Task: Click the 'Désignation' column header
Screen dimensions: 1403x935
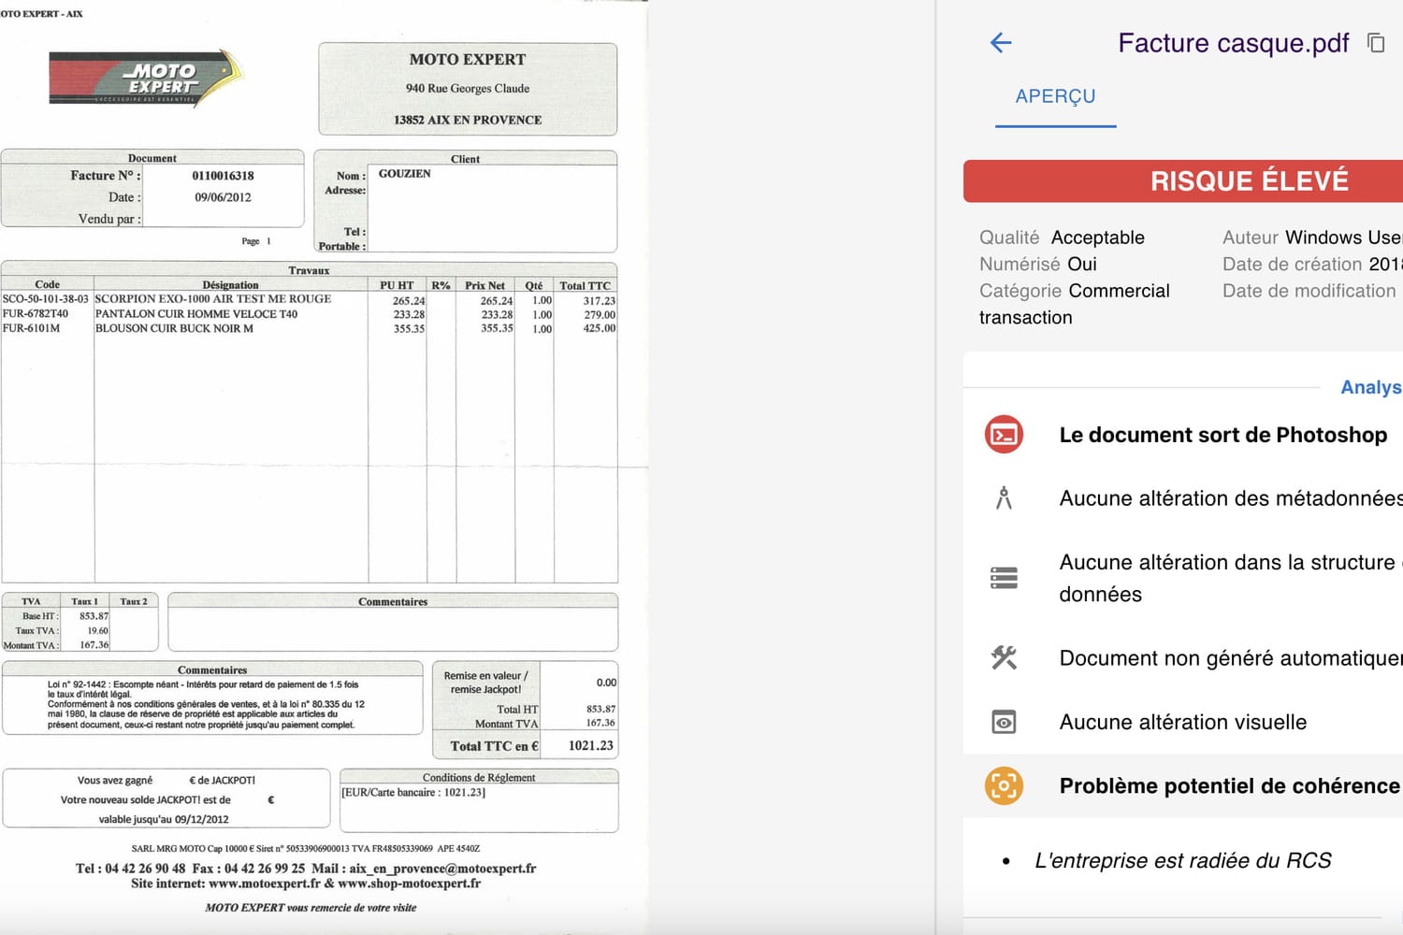Action: [230, 285]
